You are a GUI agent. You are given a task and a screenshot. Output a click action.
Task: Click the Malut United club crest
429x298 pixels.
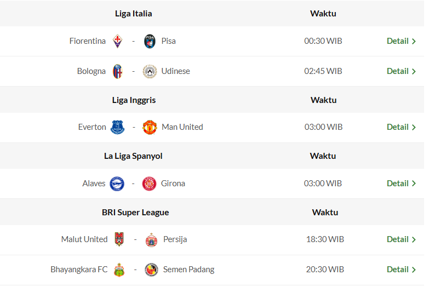(x=119, y=239)
